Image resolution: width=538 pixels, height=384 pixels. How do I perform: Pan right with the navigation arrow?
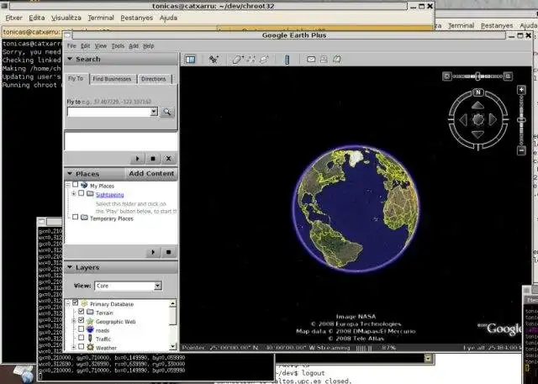[x=493, y=119]
